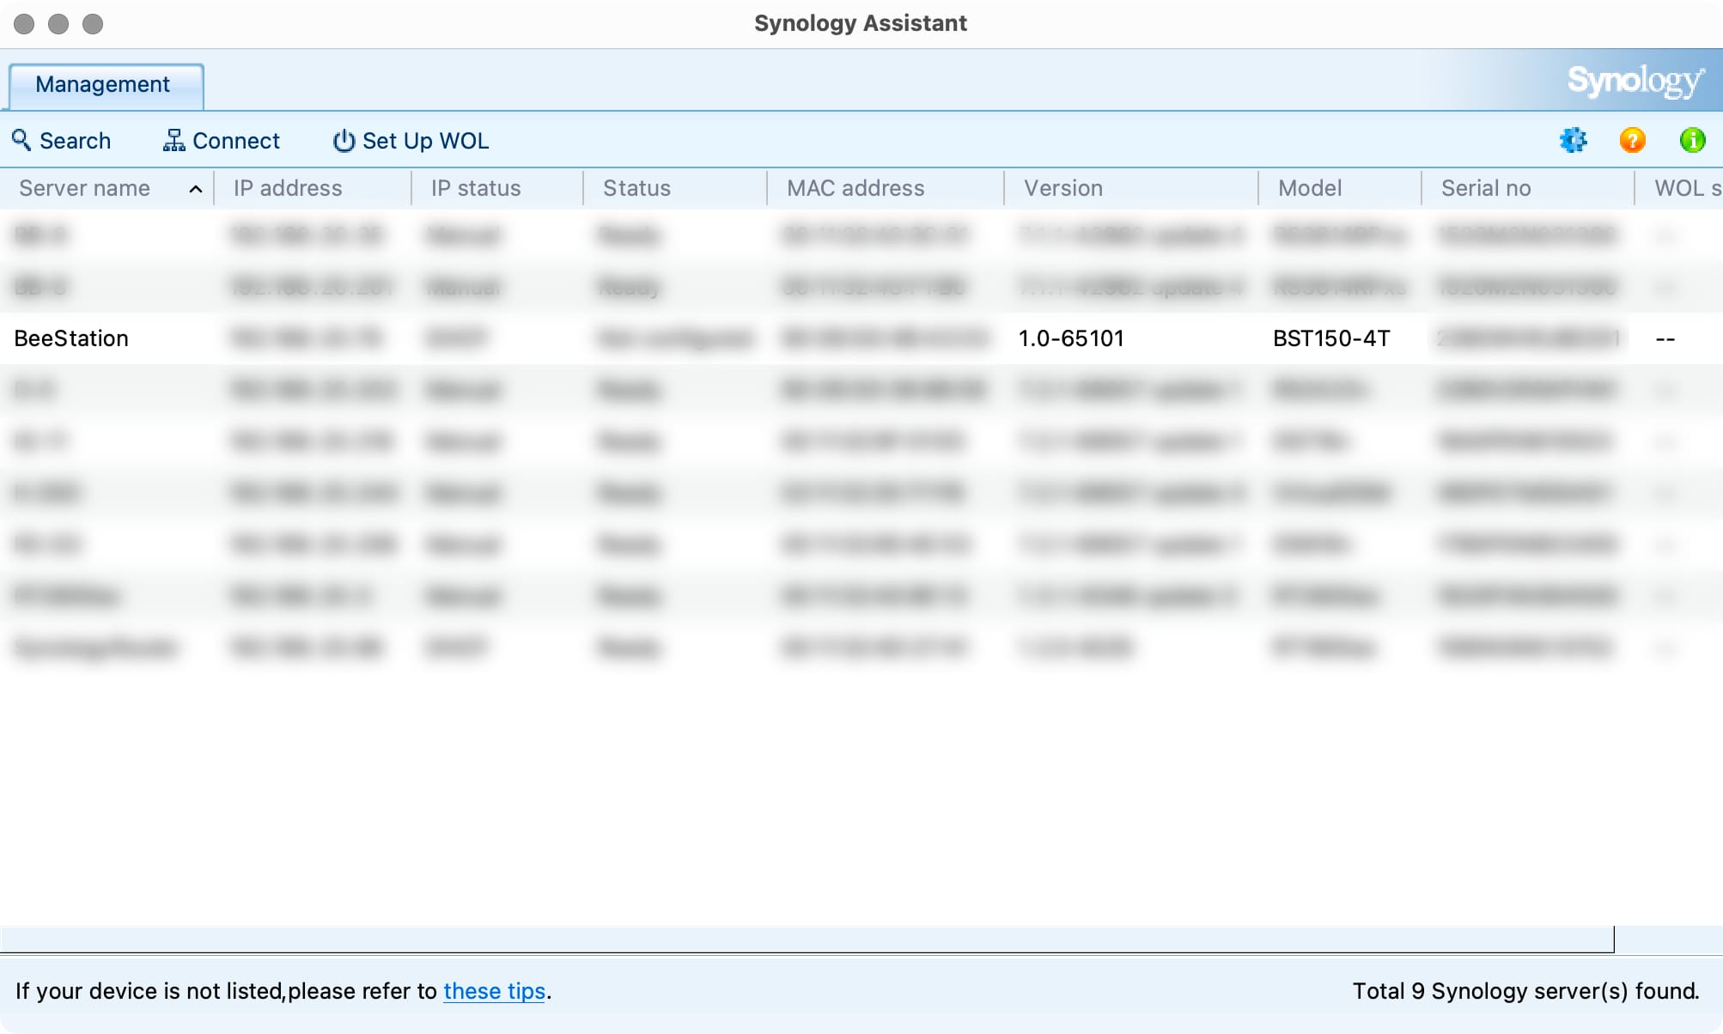Open the 'these tips' link
1723x1034 pixels.
tap(494, 991)
